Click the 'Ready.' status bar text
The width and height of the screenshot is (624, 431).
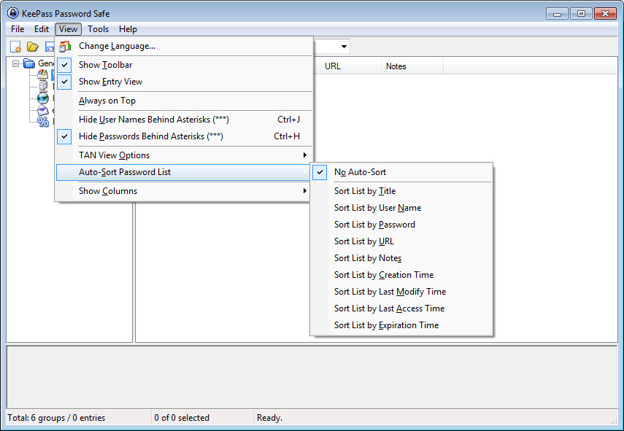269,418
